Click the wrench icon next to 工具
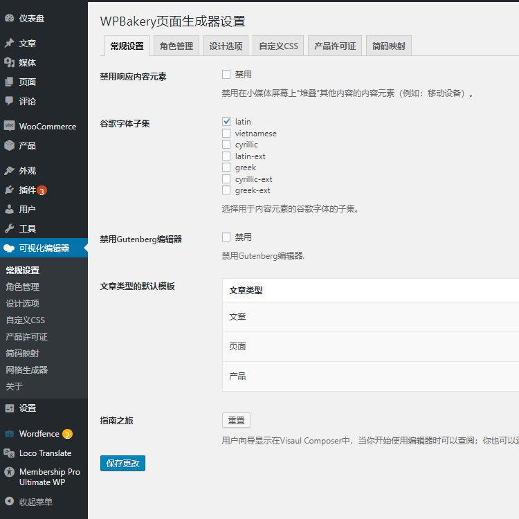 (10, 228)
